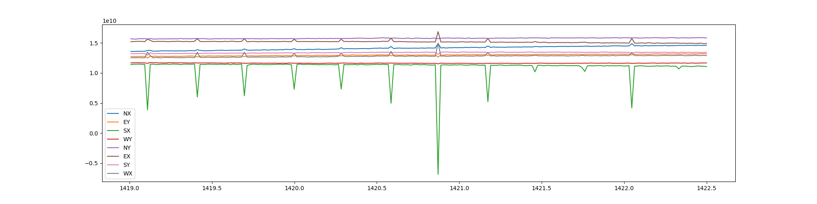This screenshot has height=204, width=817.
Task: Click the 1419.5 x-axis tick label
Action: coord(212,188)
